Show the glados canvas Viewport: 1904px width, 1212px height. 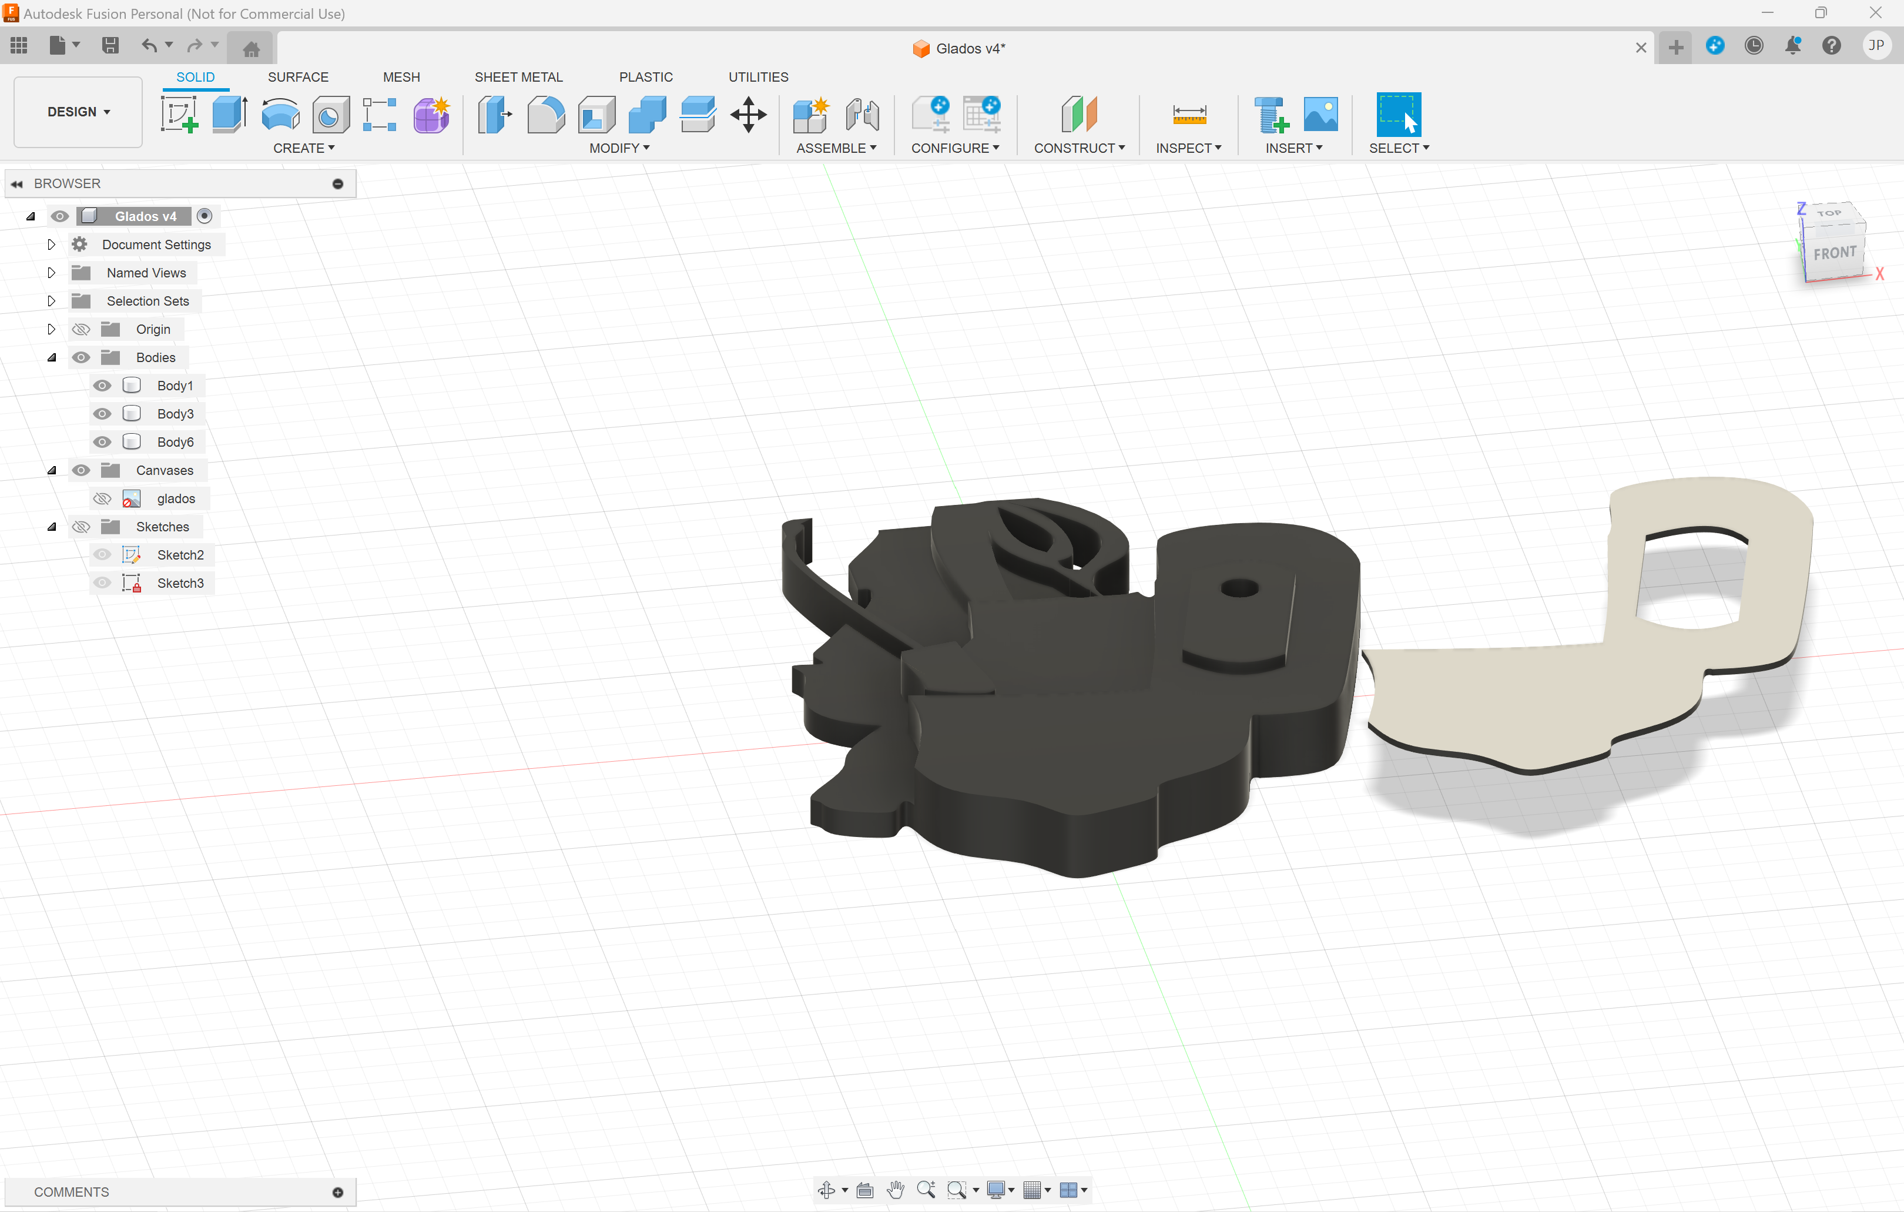tap(102, 498)
